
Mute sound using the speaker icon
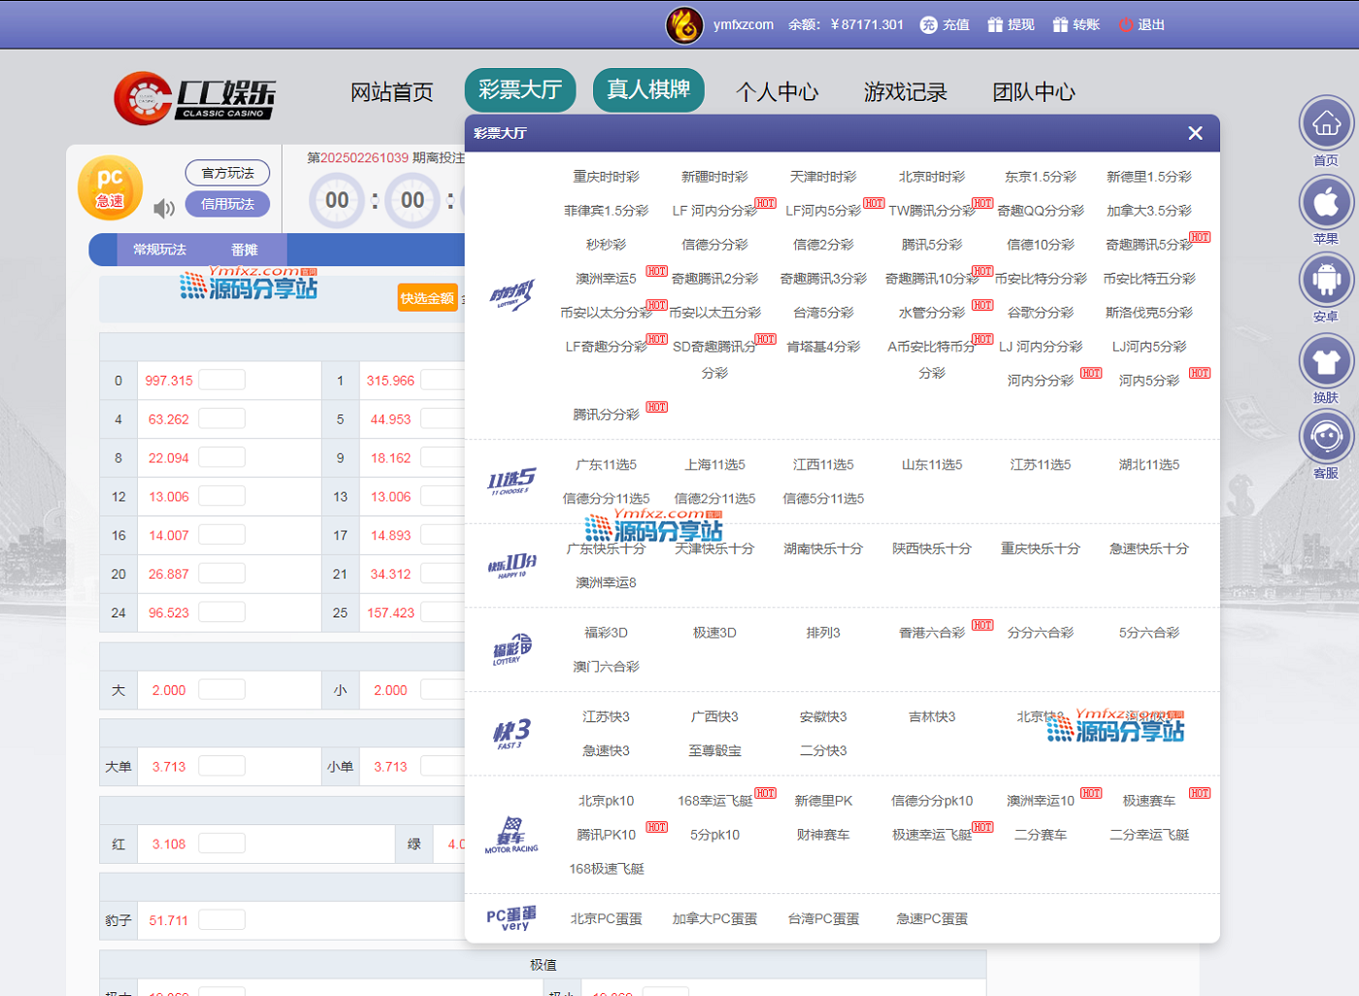point(164,208)
